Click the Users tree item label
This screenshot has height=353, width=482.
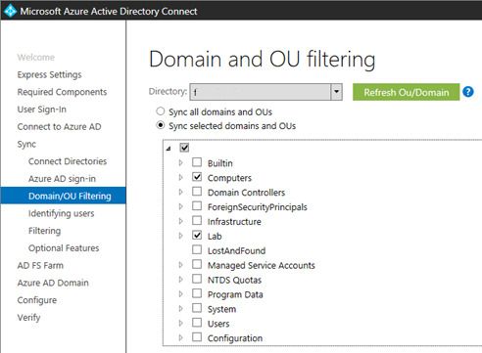[x=218, y=324]
